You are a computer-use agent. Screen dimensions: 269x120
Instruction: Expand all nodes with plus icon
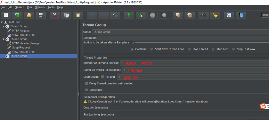coord(92,15)
